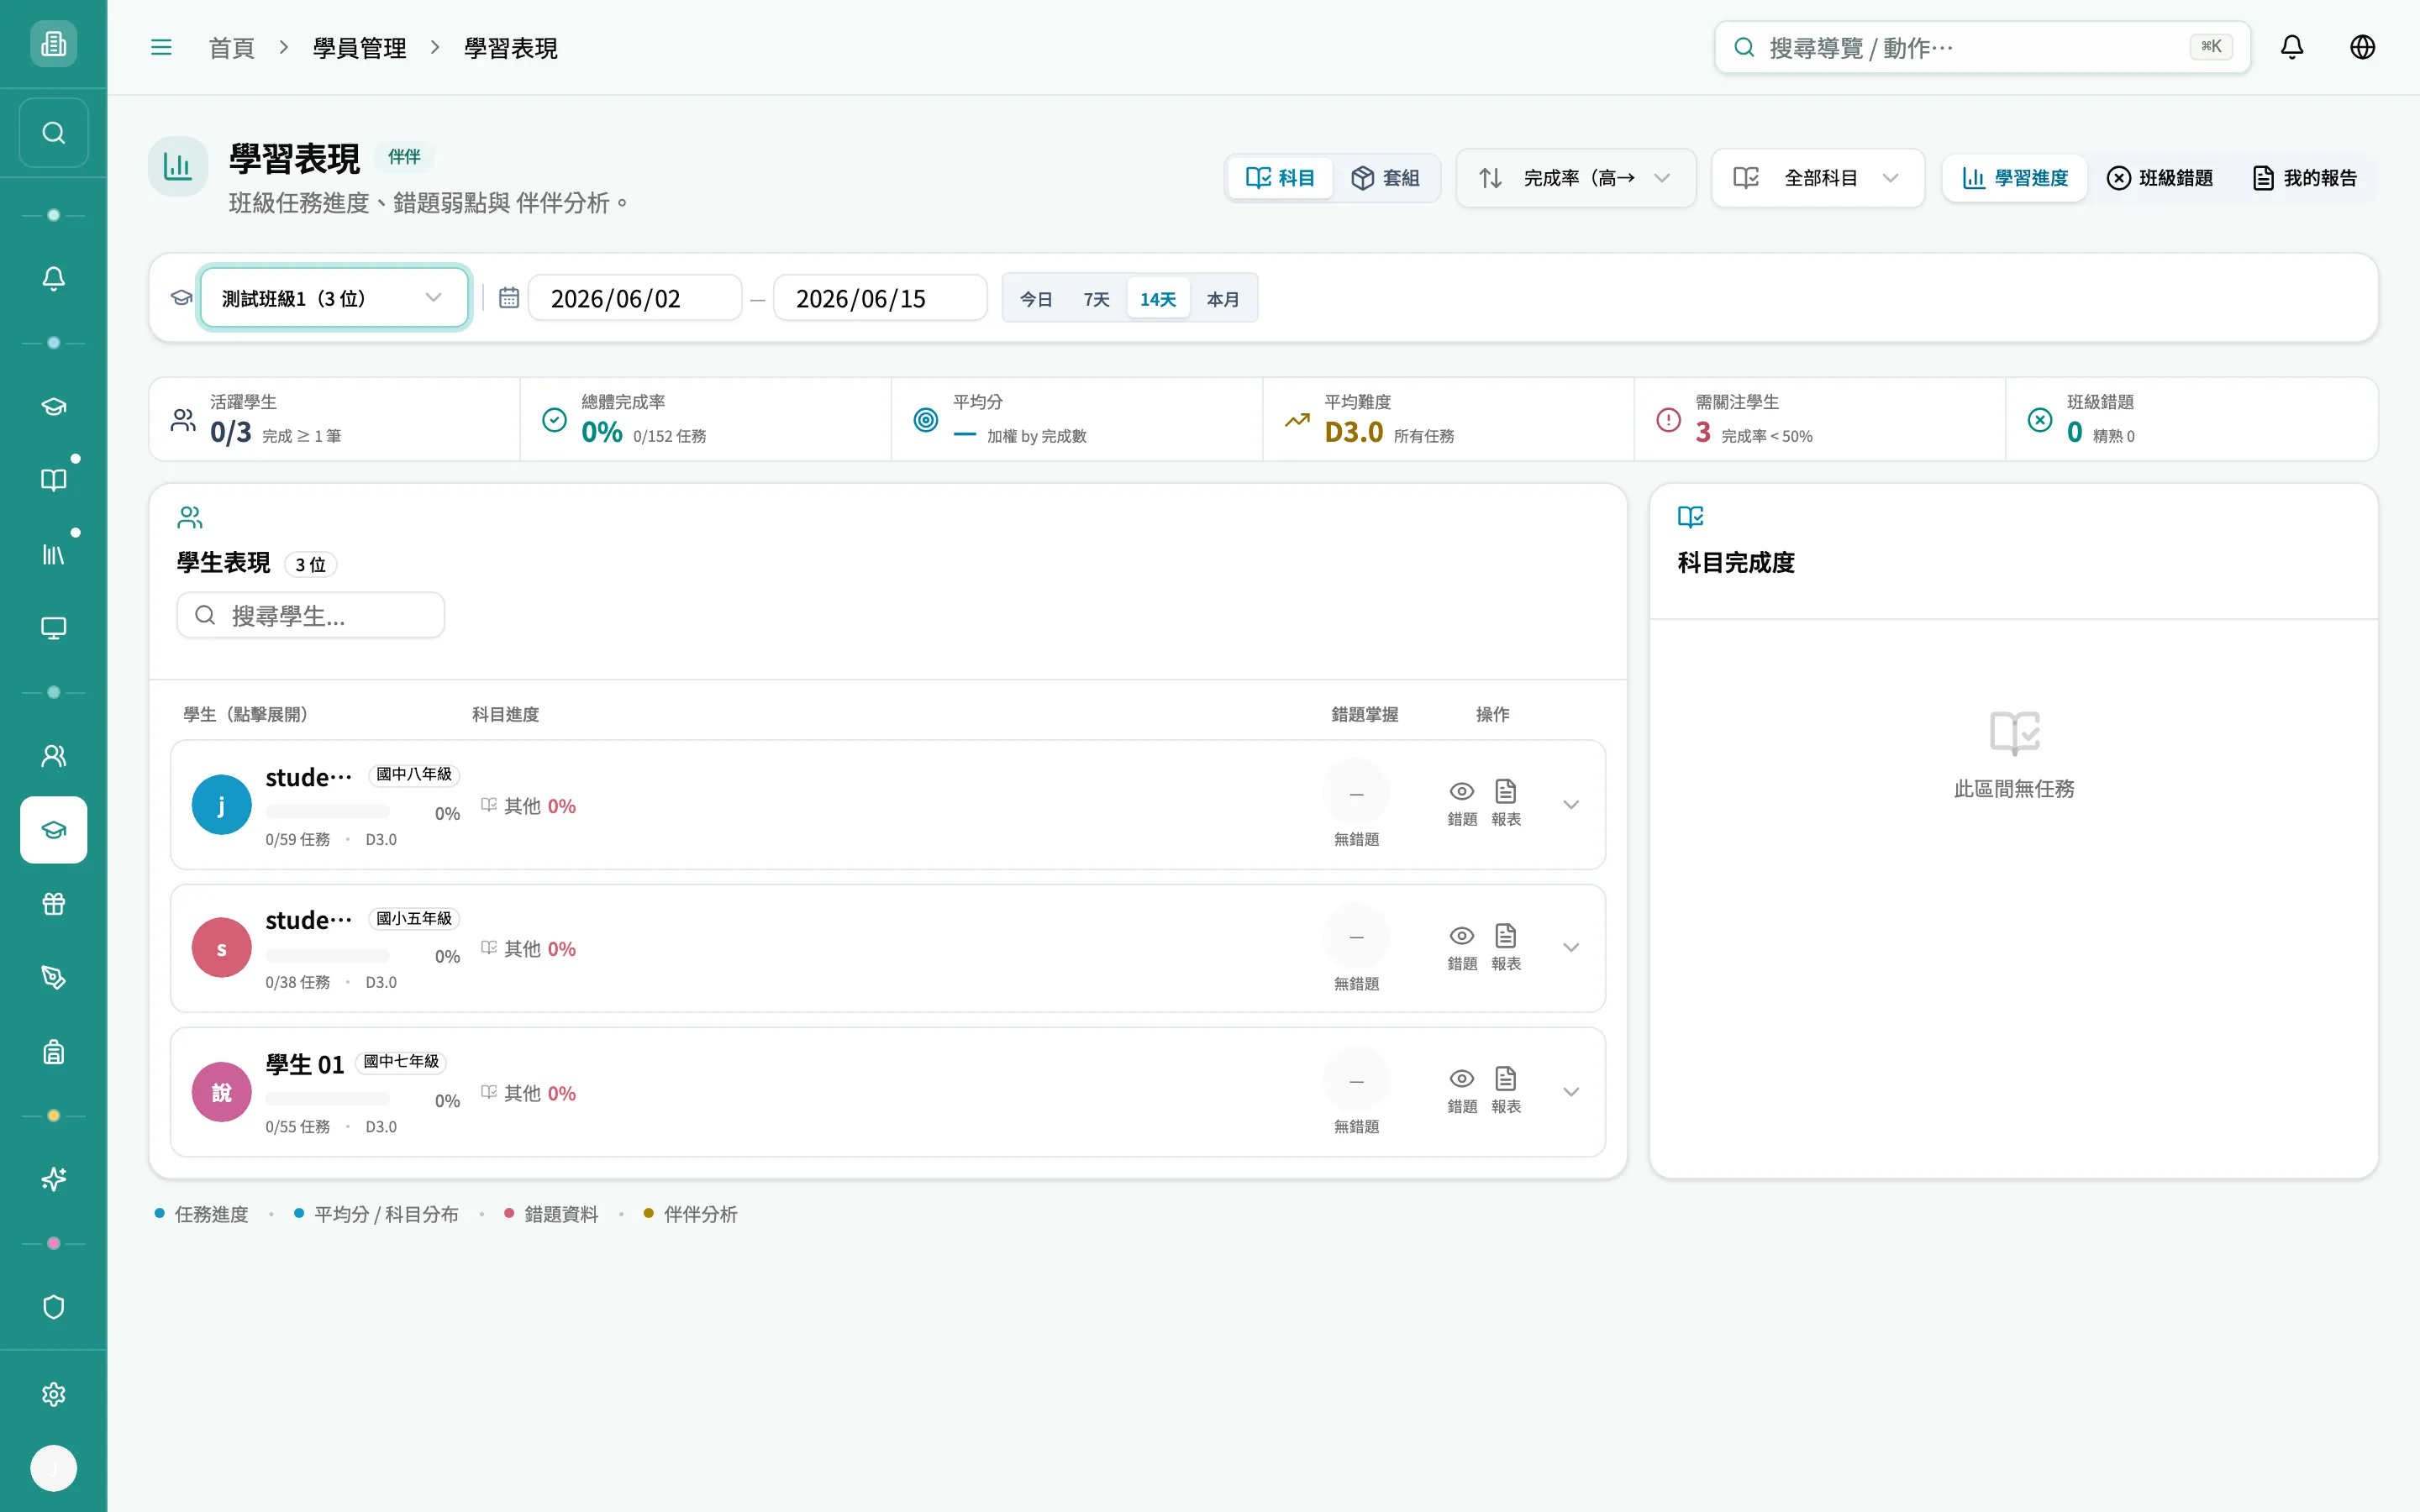Focus the 搜尋學生 search field
The width and height of the screenshot is (2420, 1512).
click(x=311, y=615)
